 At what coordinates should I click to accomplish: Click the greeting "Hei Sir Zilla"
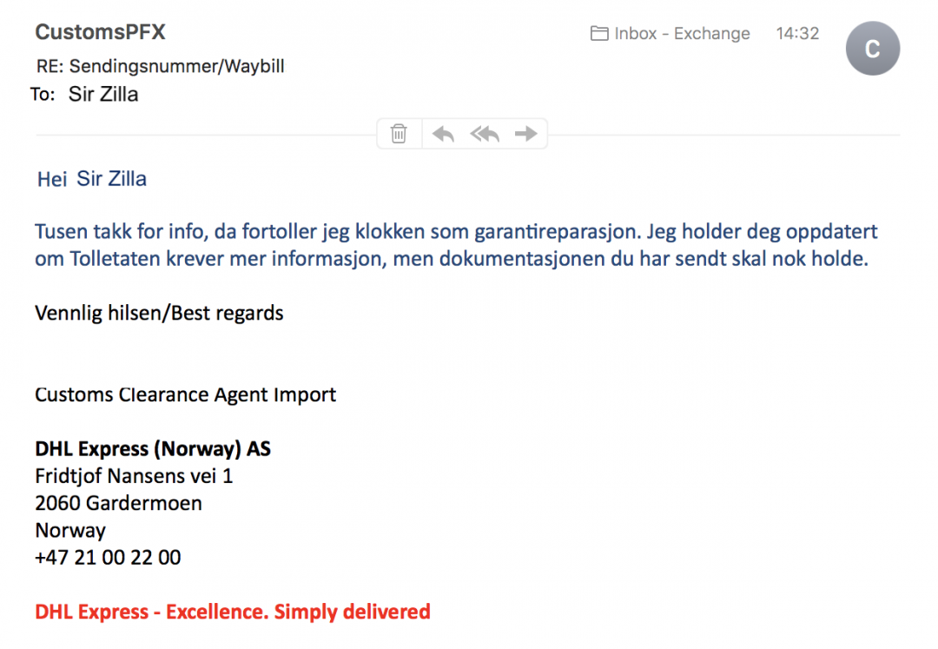pos(91,179)
